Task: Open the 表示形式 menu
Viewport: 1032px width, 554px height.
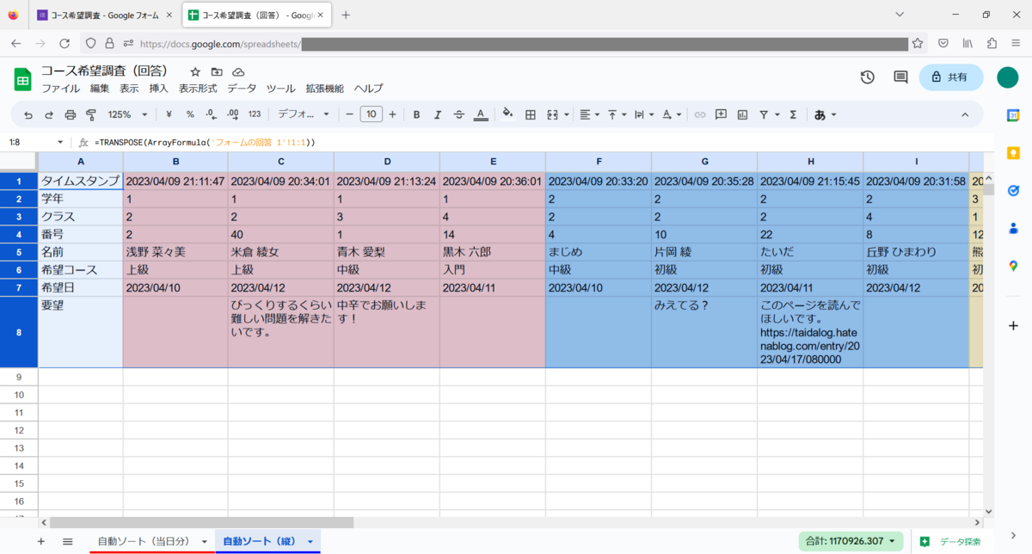Action: 198,89
